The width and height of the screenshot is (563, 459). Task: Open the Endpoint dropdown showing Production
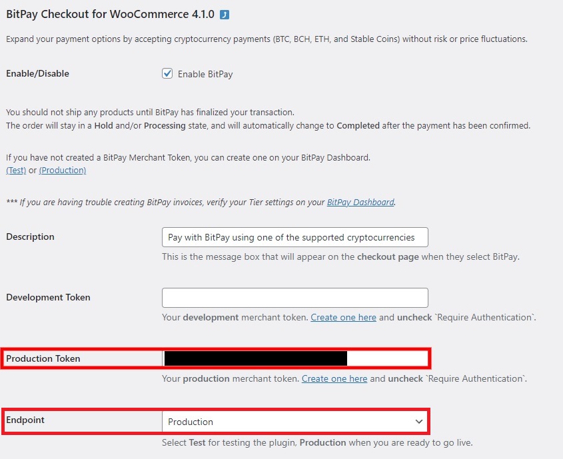pyautogui.click(x=294, y=421)
